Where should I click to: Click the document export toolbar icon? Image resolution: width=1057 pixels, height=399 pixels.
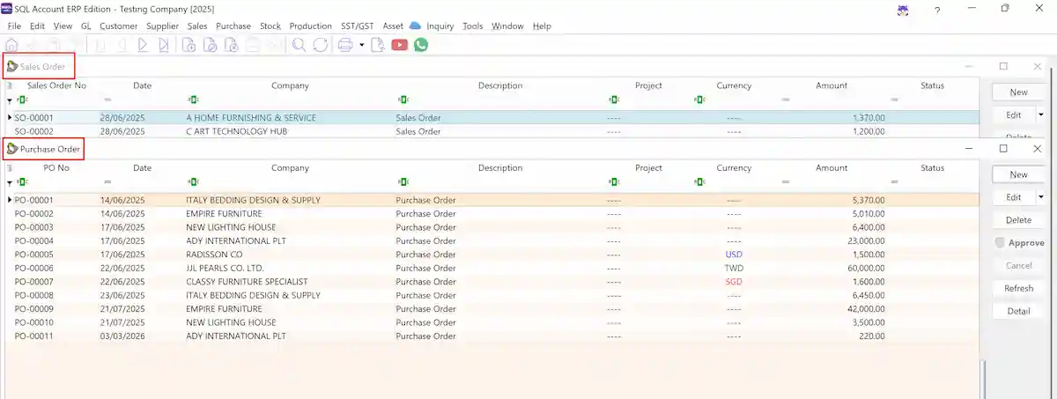click(378, 45)
